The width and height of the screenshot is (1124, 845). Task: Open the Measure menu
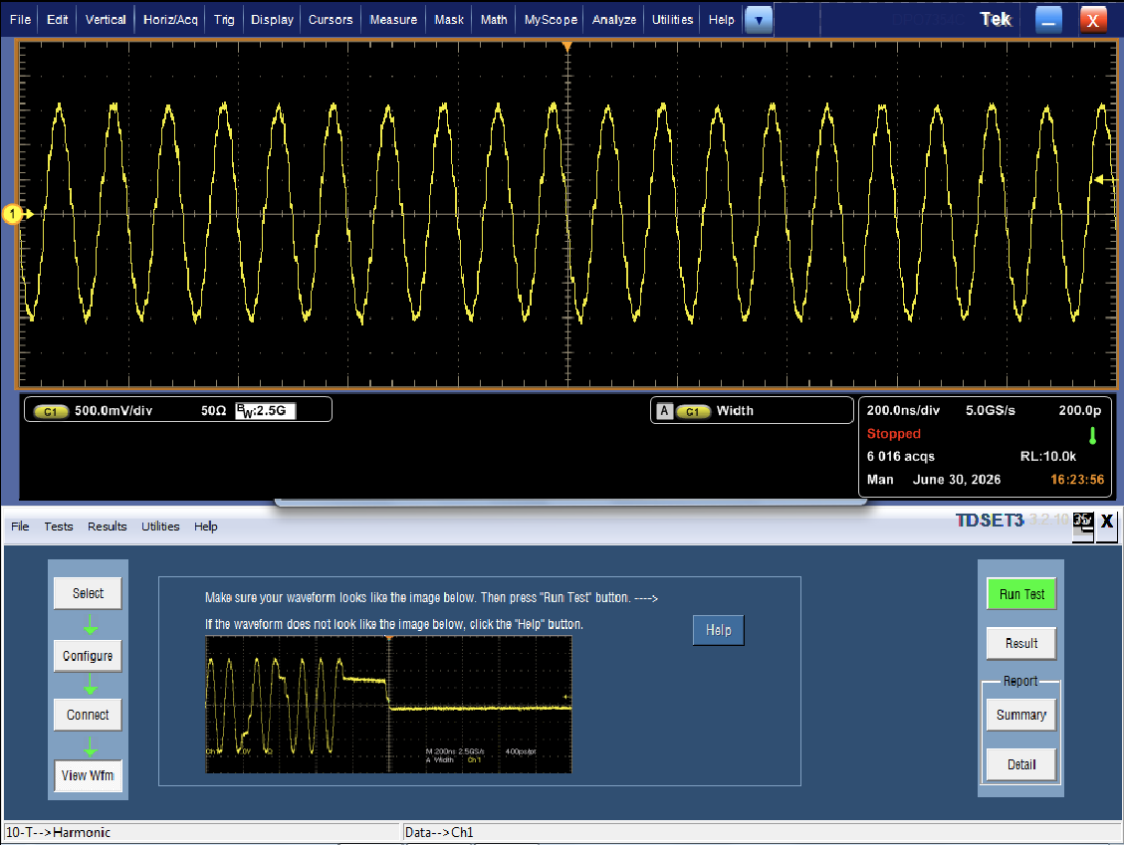pyautogui.click(x=393, y=20)
